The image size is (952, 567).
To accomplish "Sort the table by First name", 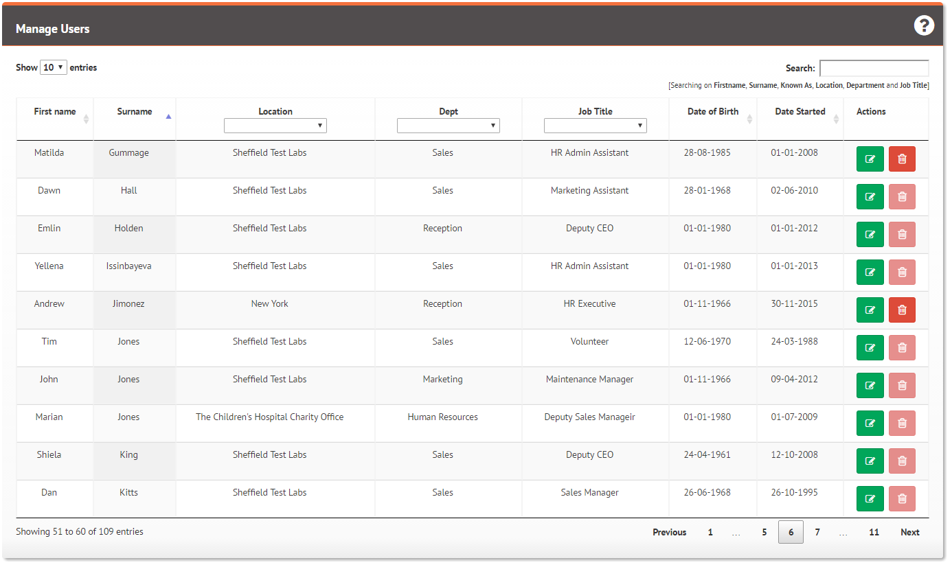I will point(54,111).
